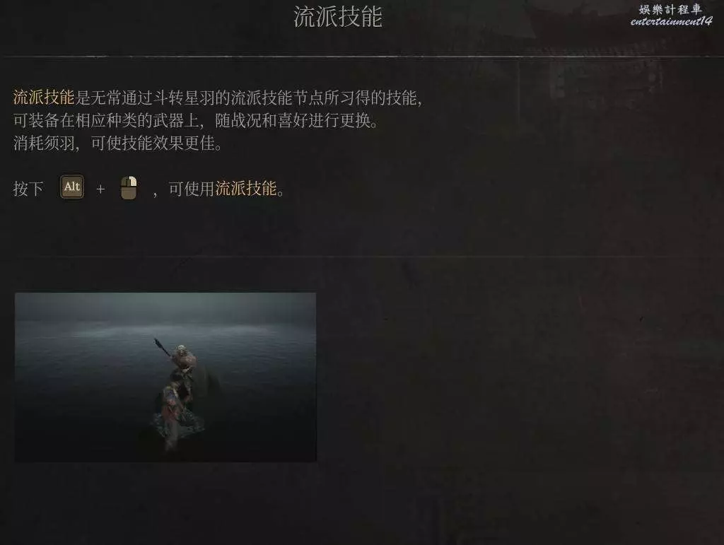Click golden 流派技能 after 可使用
Image resolution: width=724 pixels, height=545 pixels.
(x=245, y=188)
